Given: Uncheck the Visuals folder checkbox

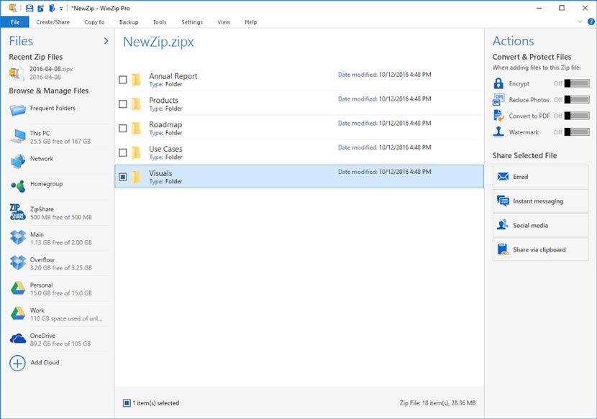Looking at the screenshot, I should 123,177.
